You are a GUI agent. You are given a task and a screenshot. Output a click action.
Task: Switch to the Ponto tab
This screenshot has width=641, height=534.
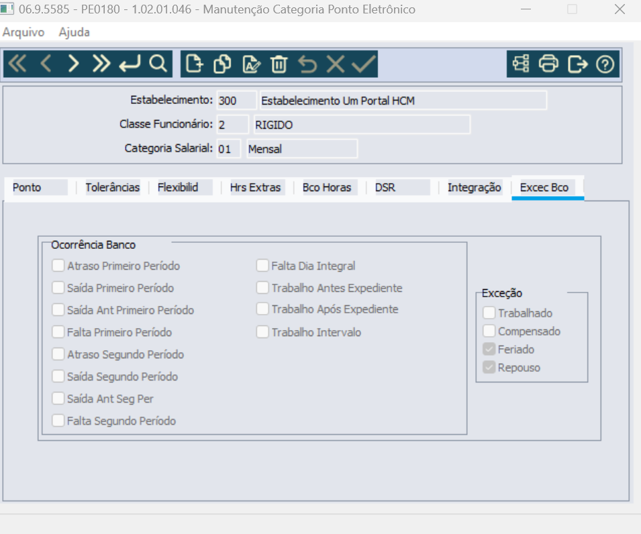coord(40,188)
